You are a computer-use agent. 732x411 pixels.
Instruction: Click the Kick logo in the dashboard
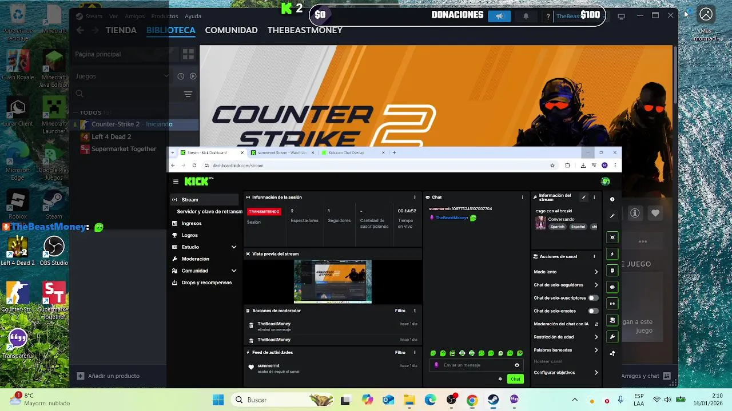pyautogui.click(x=198, y=182)
